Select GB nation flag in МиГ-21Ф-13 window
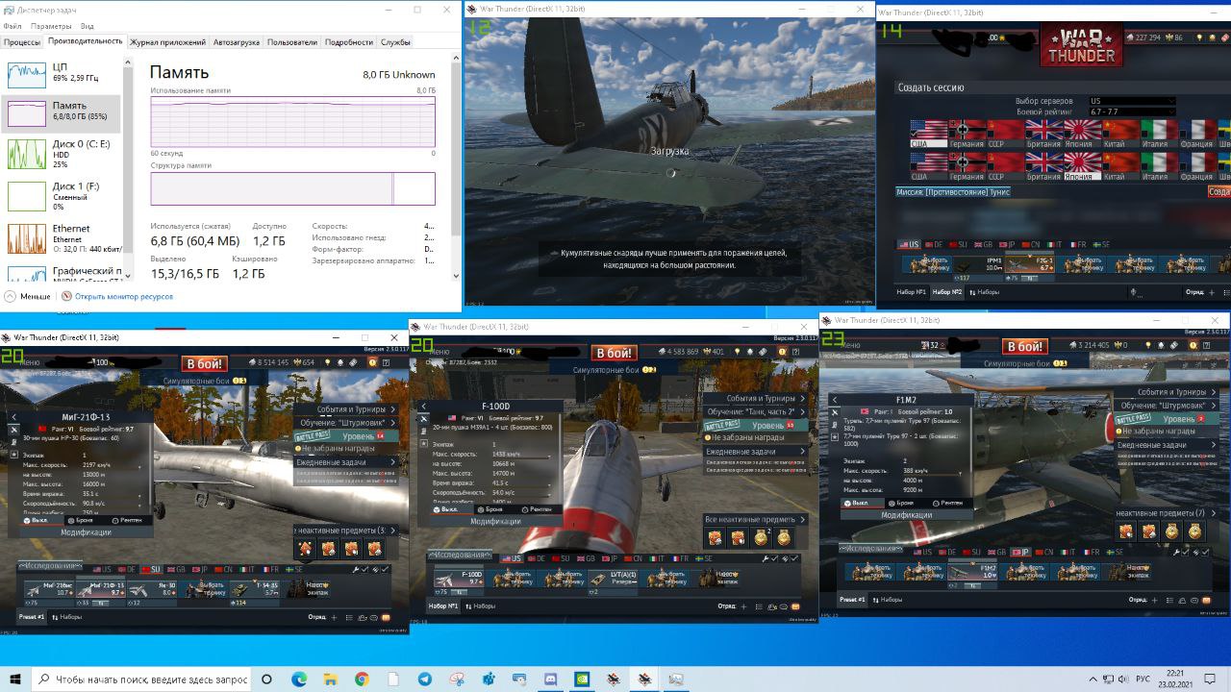1231x692 pixels. click(x=175, y=570)
